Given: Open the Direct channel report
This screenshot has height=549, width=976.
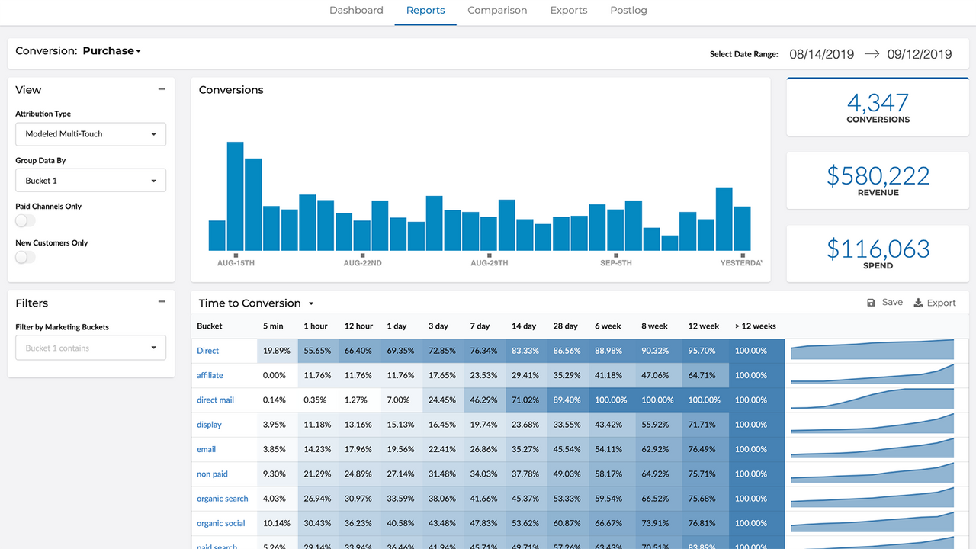Looking at the screenshot, I should pos(207,350).
